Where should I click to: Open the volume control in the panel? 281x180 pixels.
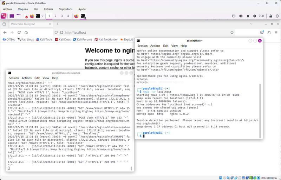pos(241,16)
